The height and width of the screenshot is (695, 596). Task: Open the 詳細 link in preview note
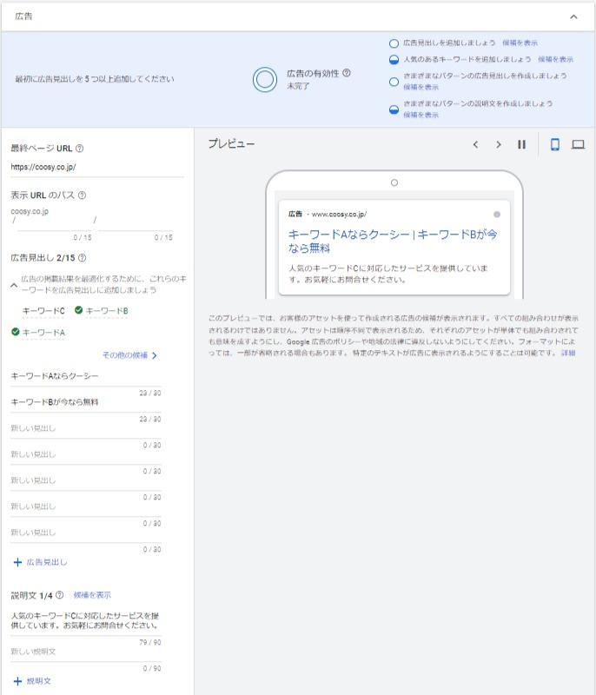coord(568,353)
